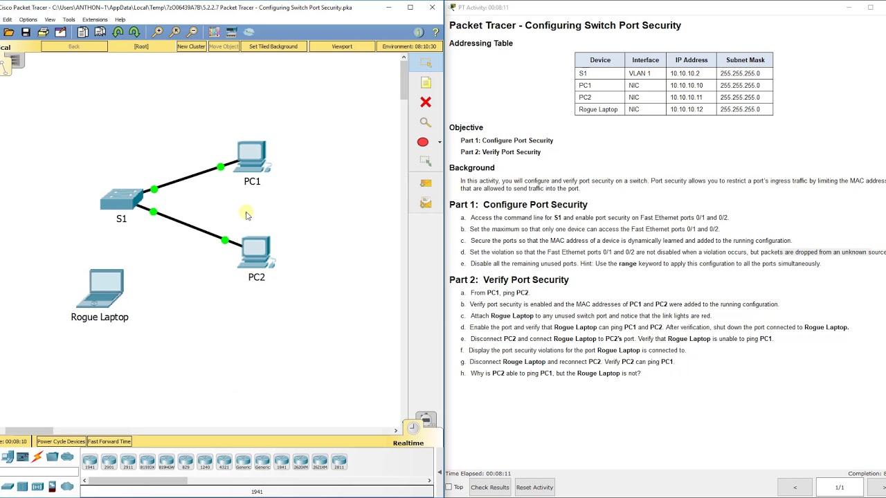The width and height of the screenshot is (886, 498).
Task: Choose the Place Note tool
Action: [x=426, y=83]
